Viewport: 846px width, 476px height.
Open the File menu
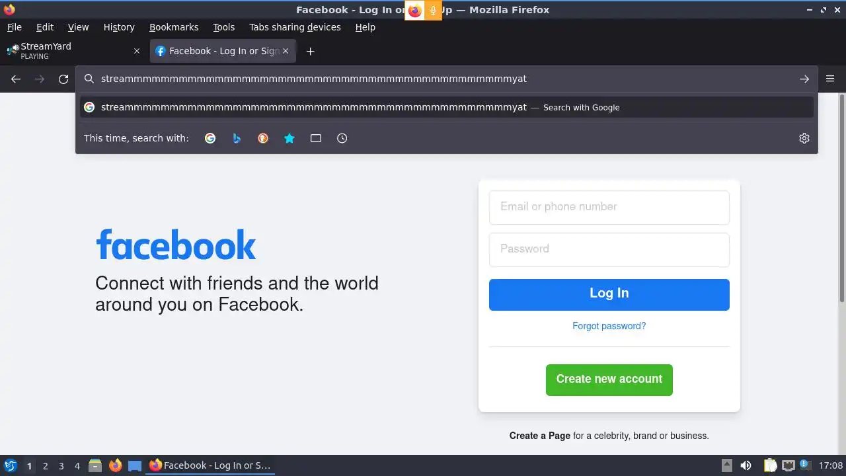[14, 27]
